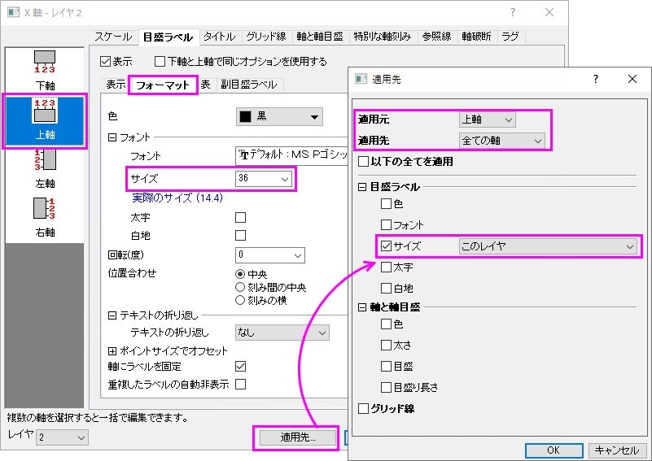Select 刻み間の中央 radio button
This screenshot has width=652, height=461.
(x=240, y=287)
